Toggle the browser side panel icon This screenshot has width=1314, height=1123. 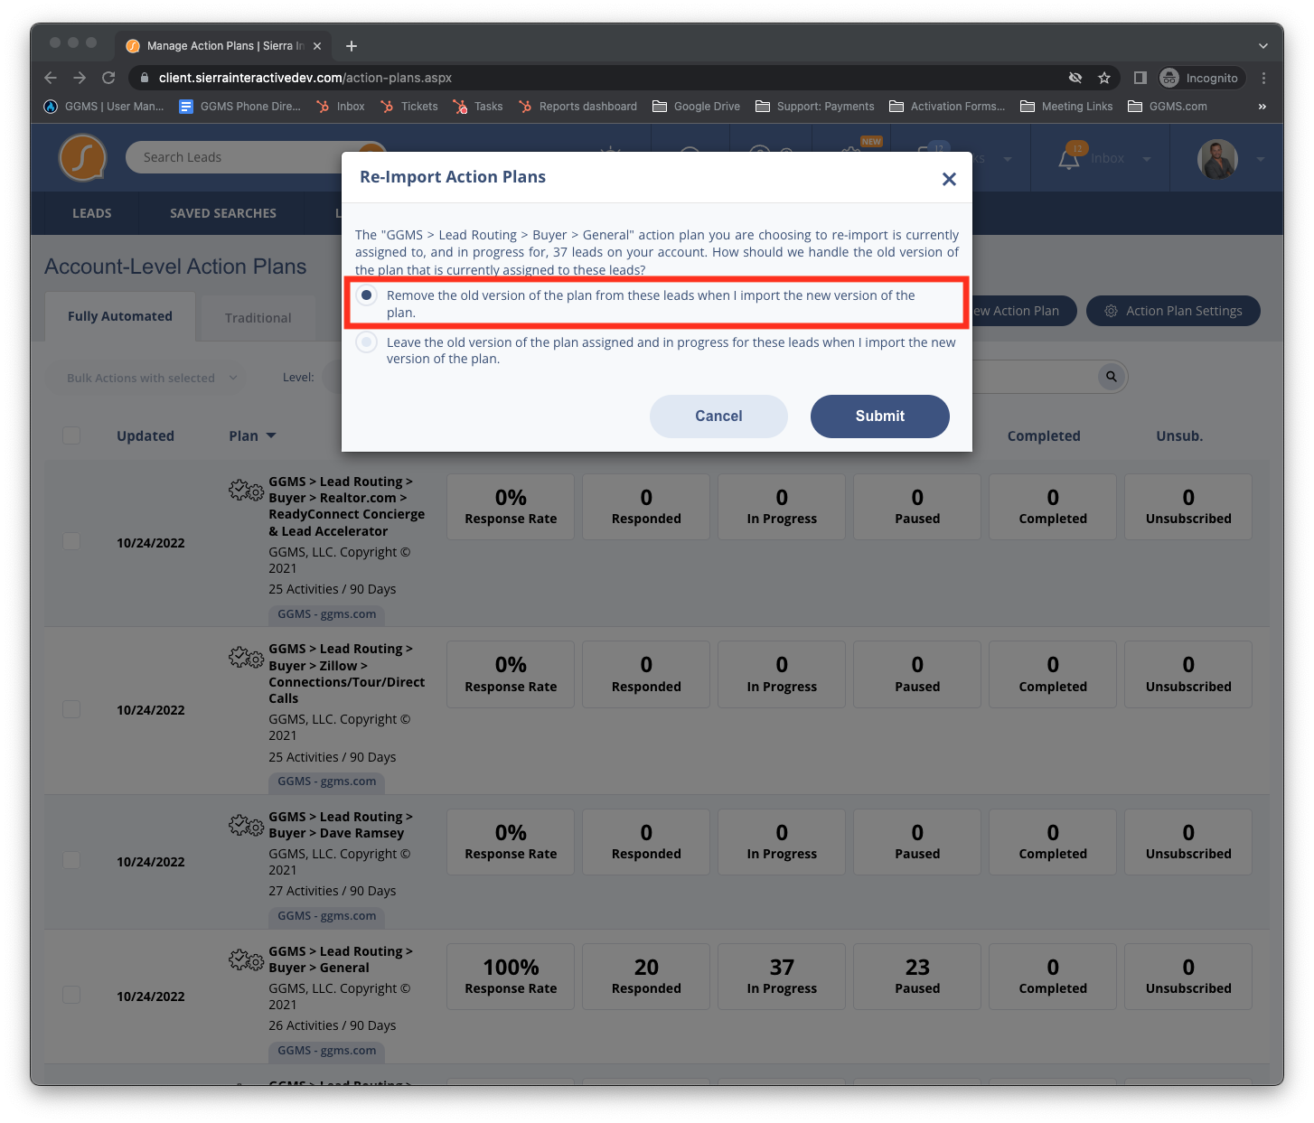coord(1140,78)
